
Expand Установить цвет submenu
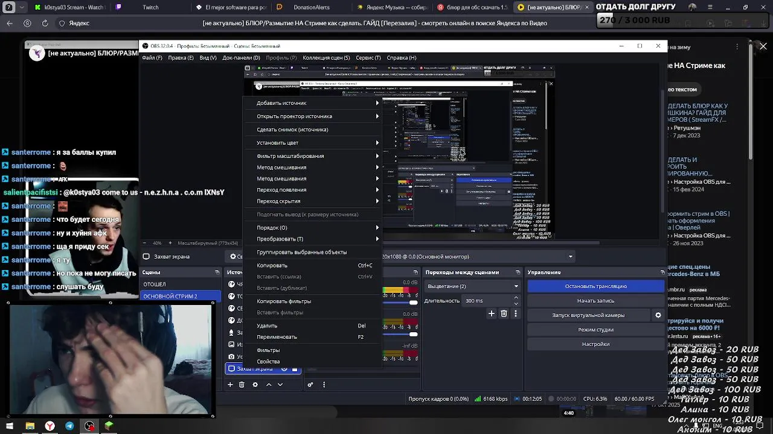313,143
